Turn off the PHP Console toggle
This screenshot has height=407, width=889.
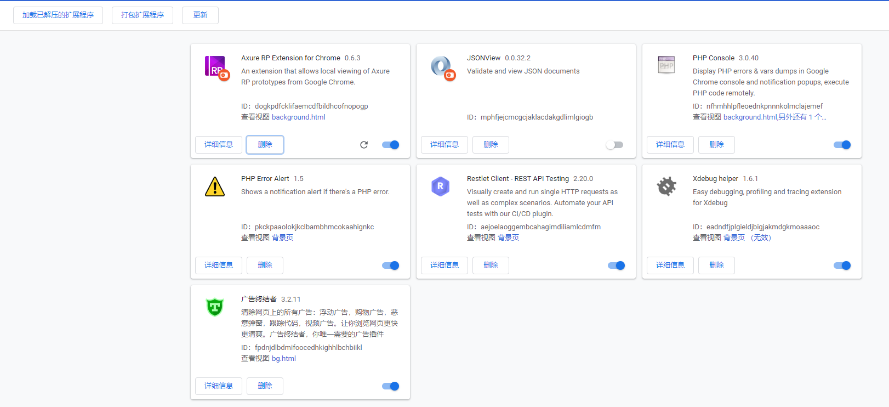[842, 145]
